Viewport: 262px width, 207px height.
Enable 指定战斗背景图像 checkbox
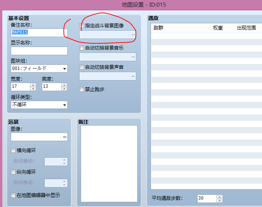81,26
